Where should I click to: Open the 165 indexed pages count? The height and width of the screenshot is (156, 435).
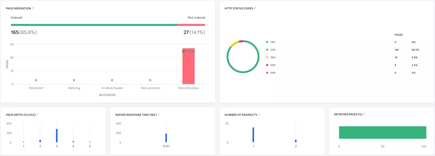[x=15, y=32]
